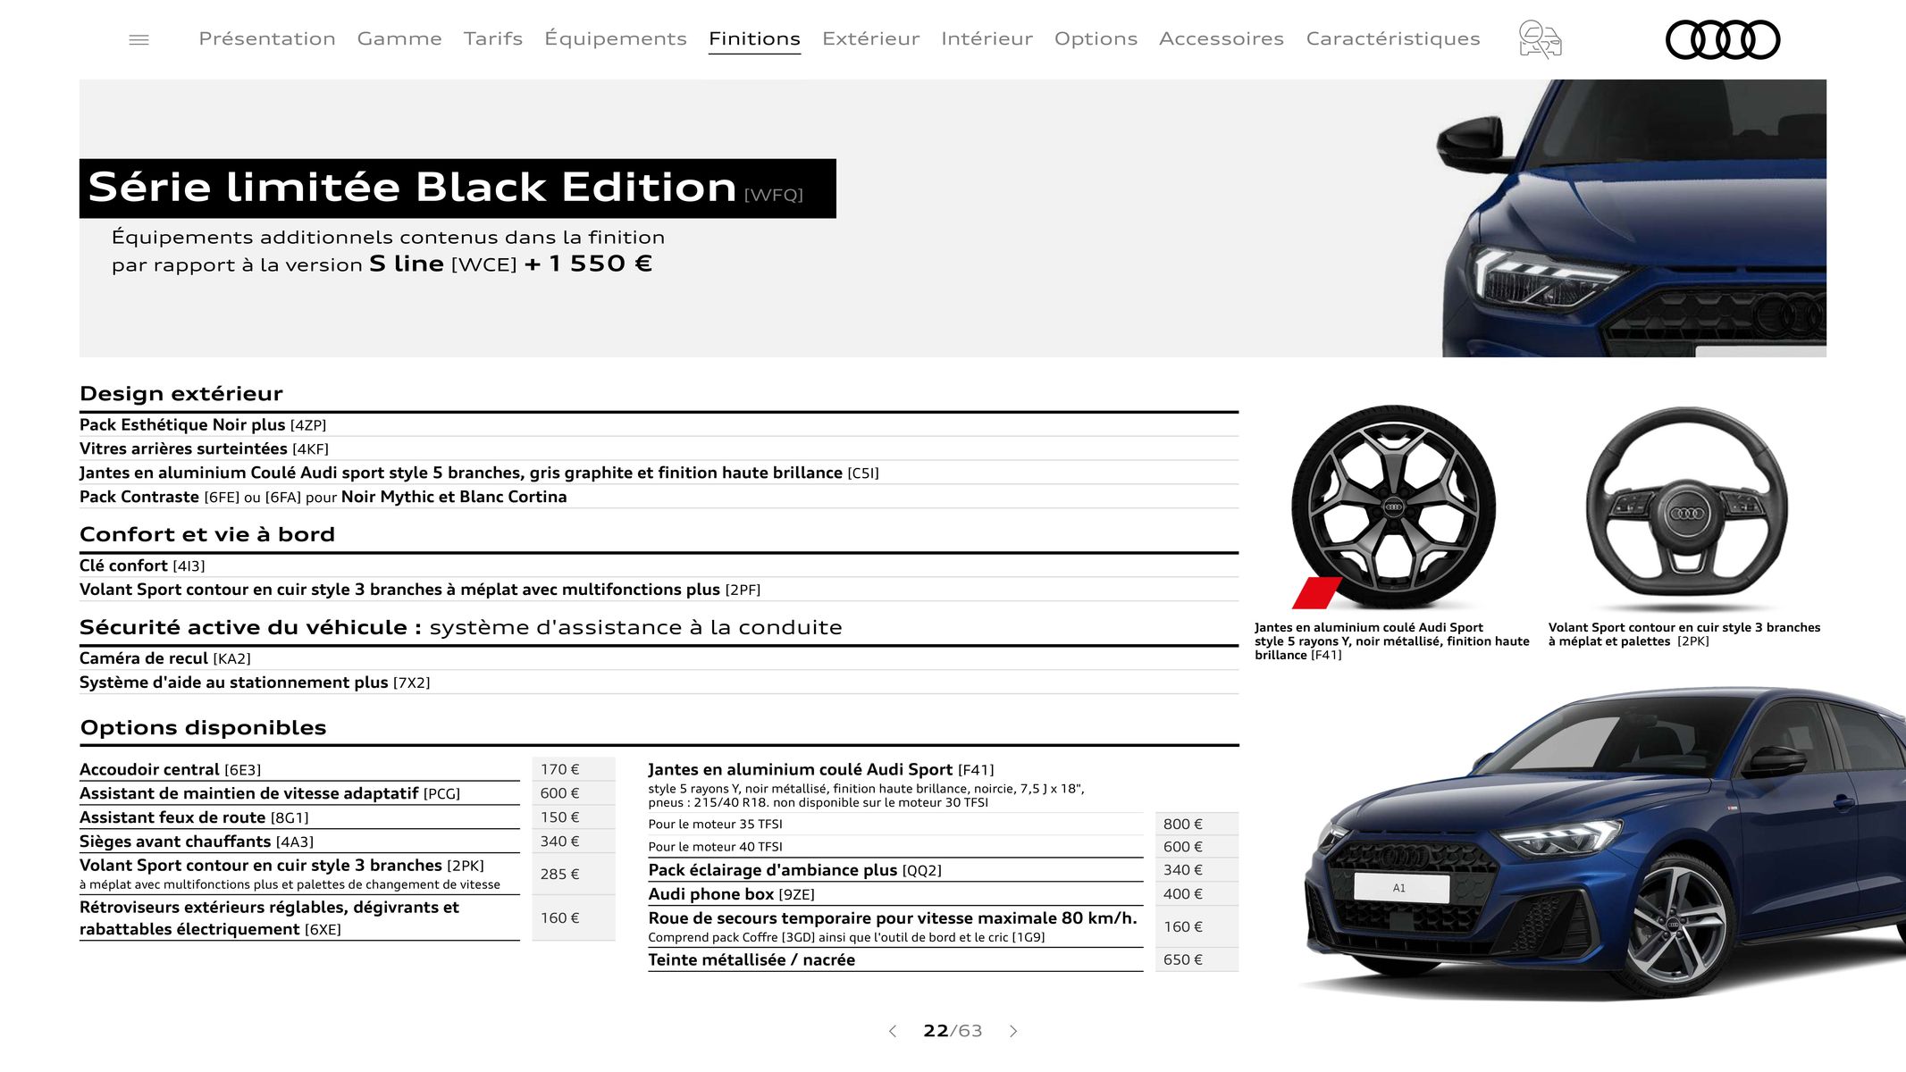This screenshot has width=1906, height=1072.
Task: Click the 170 € price cell
Action: tap(574, 769)
